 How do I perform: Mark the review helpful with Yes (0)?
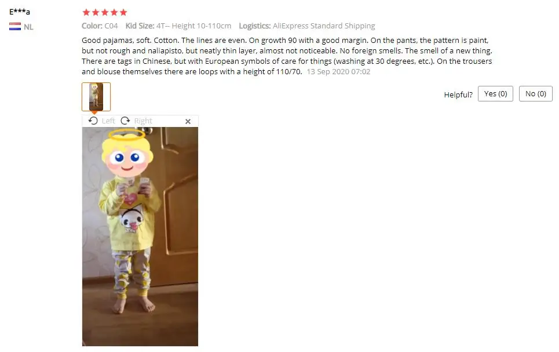point(495,93)
